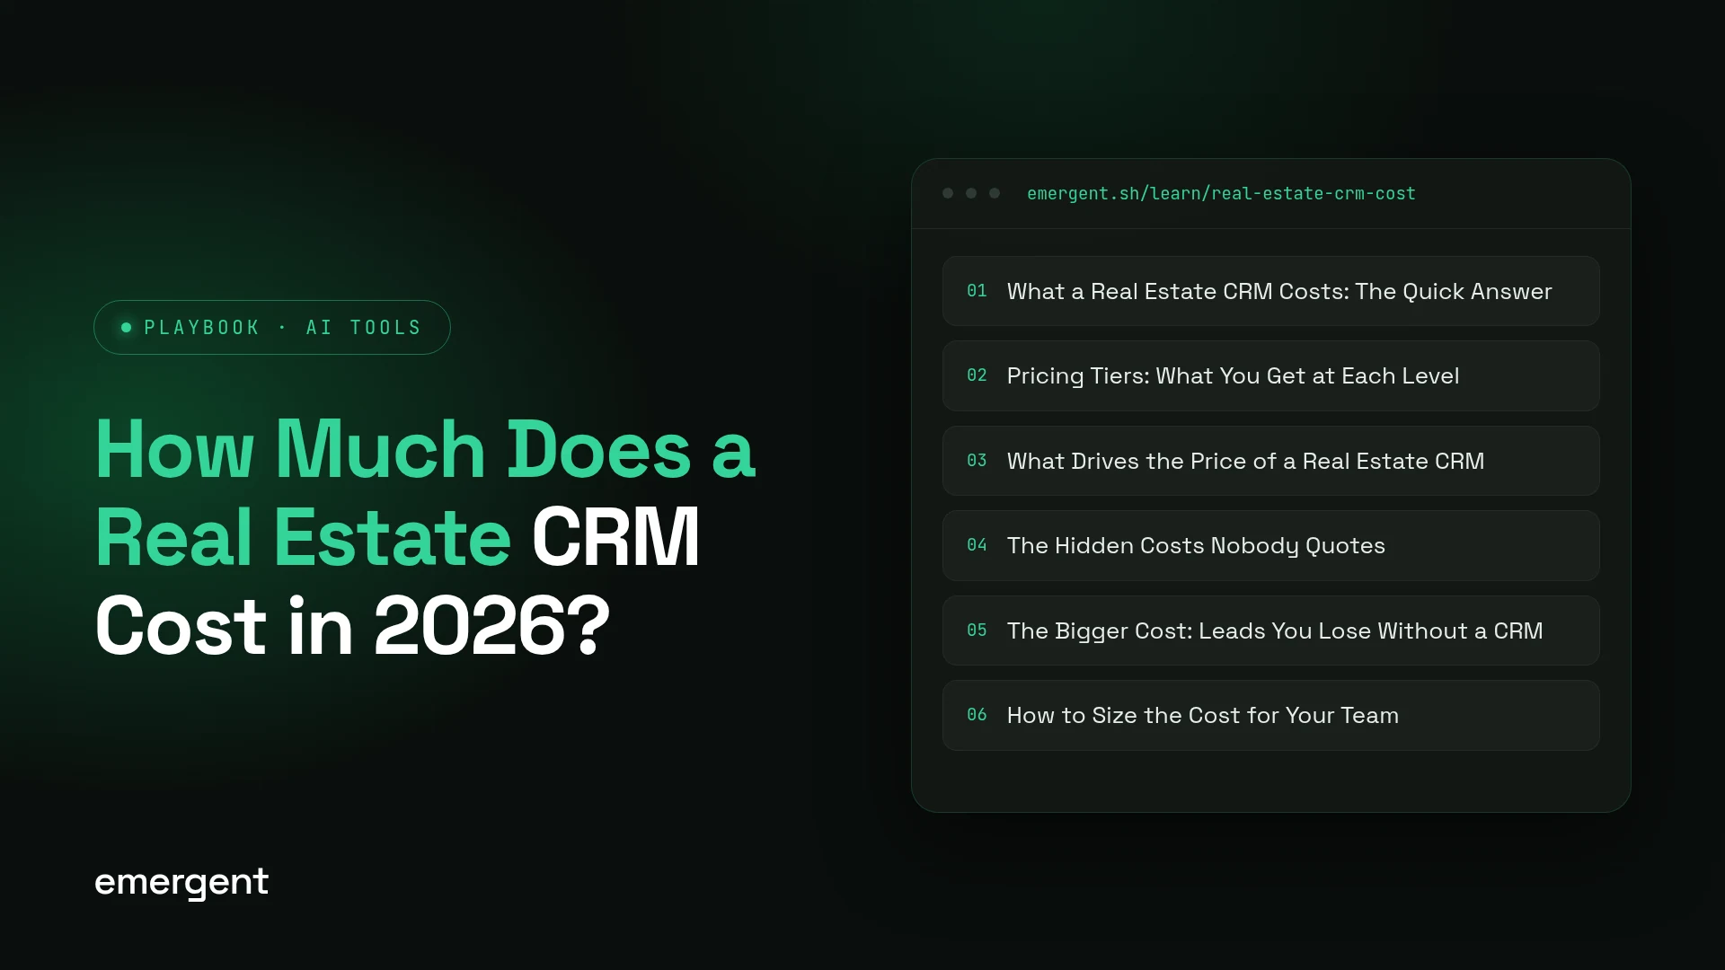
Task: Select 'What Drives the Price of a Real Estate CRM'
Action: click(x=1270, y=461)
